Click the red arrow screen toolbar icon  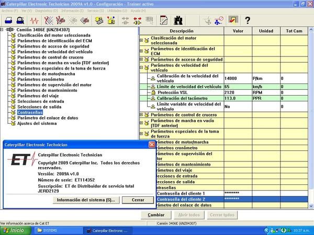[x=233, y=20]
